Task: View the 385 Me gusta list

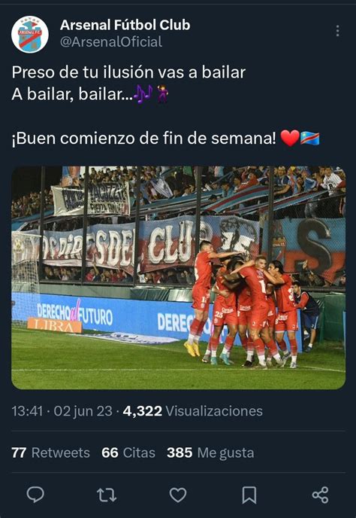Action: click(210, 452)
